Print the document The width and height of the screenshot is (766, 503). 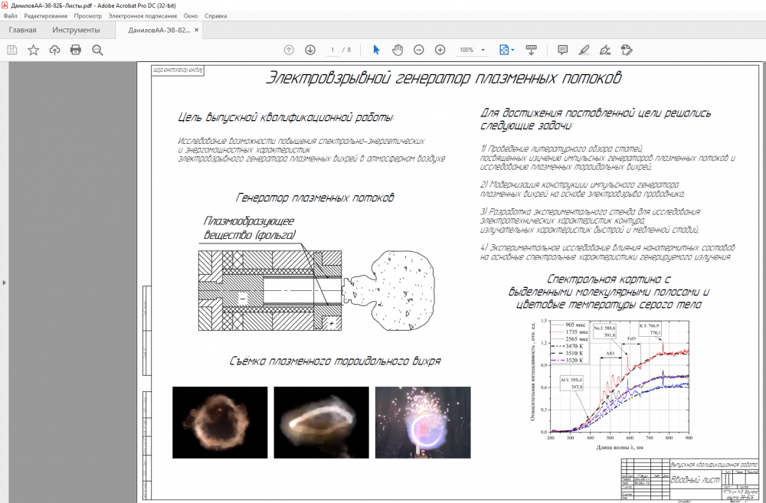click(76, 50)
